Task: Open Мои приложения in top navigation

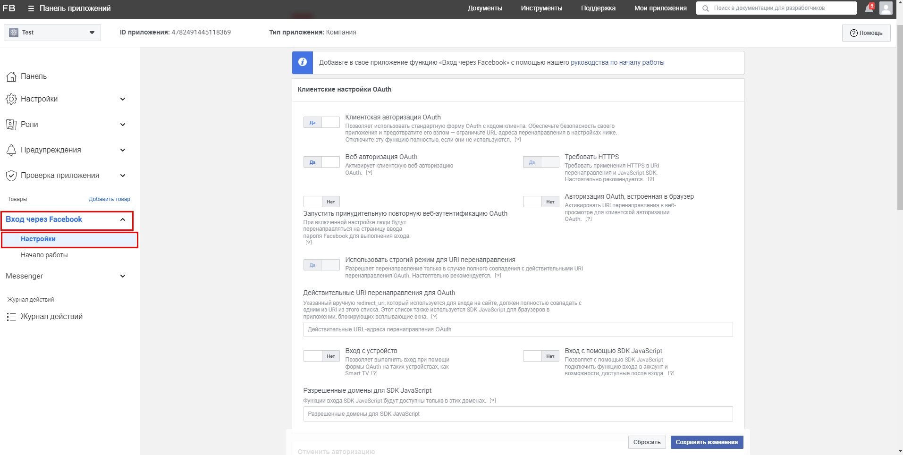Action: (x=660, y=8)
